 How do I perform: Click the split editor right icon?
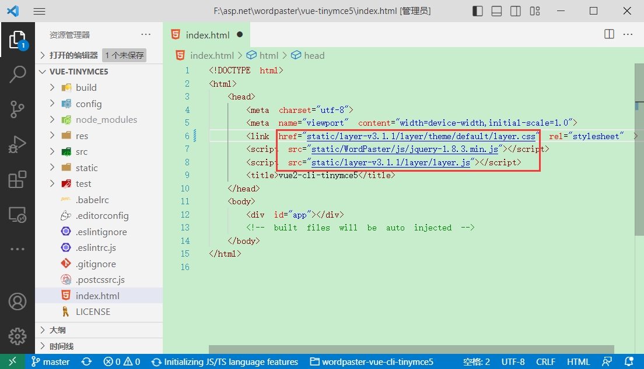pos(609,34)
